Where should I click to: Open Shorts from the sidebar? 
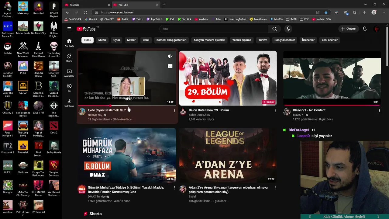[69, 58]
